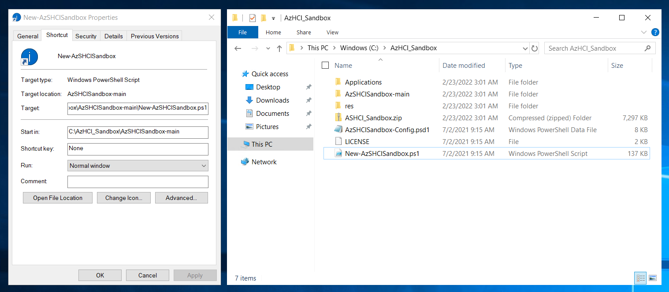Click the LICENSE file icon
669x292 pixels.
(338, 141)
